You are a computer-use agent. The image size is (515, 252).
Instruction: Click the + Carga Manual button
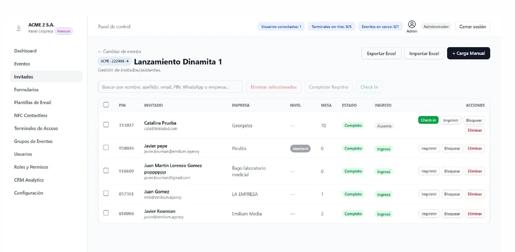click(x=469, y=53)
